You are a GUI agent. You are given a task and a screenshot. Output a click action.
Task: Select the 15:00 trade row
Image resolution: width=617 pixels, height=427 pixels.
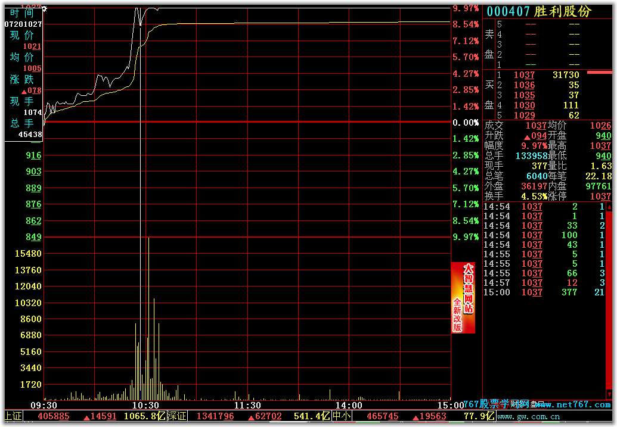(x=544, y=292)
